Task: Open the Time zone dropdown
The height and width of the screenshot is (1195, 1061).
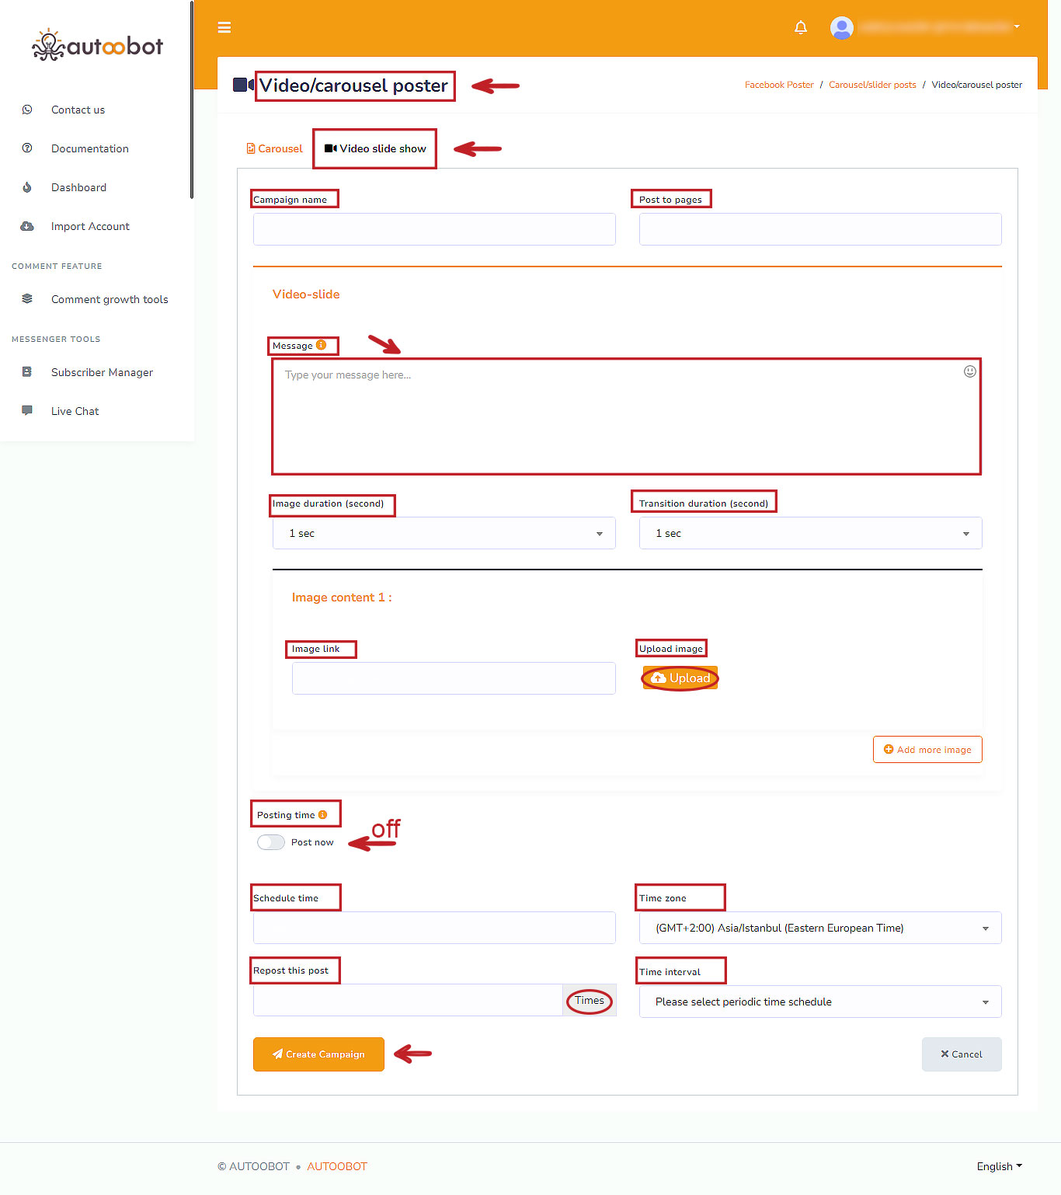Action: click(x=819, y=928)
